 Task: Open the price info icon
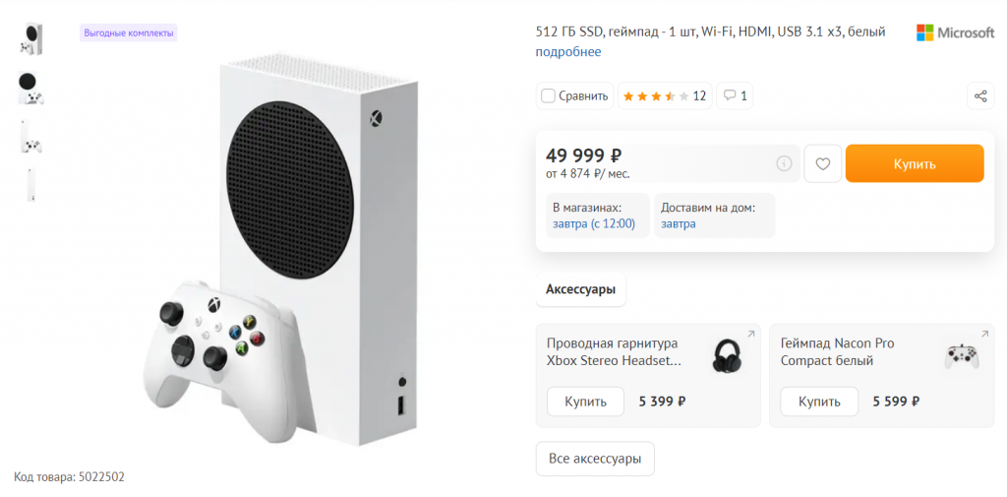pyautogui.click(x=784, y=163)
